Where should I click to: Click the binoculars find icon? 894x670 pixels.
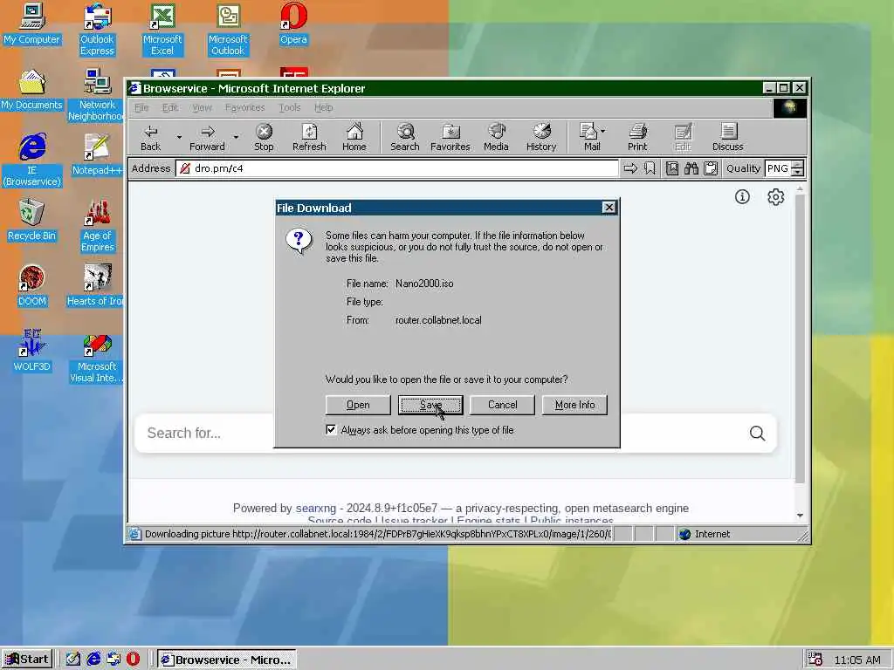(691, 168)
